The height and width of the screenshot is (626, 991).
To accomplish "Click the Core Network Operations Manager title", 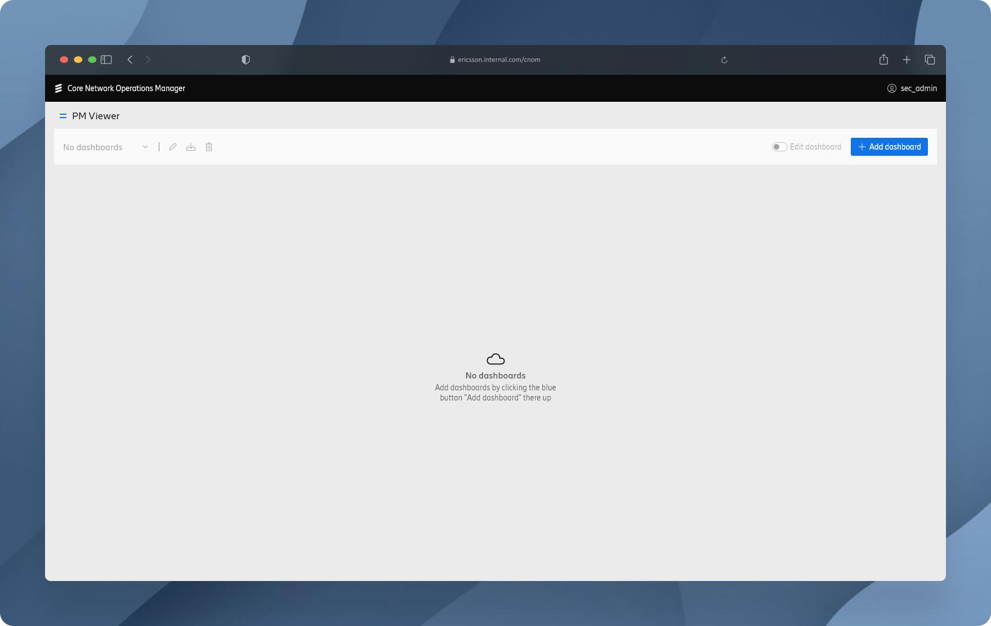I will click(126, 88).
